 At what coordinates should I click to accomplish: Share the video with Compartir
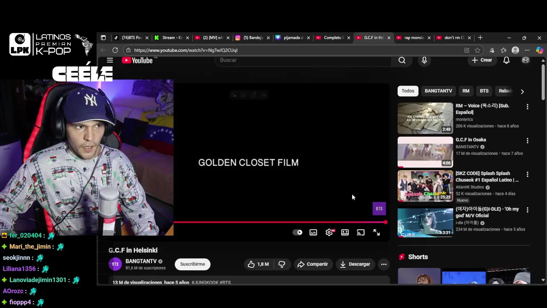(x=312, y=264)
